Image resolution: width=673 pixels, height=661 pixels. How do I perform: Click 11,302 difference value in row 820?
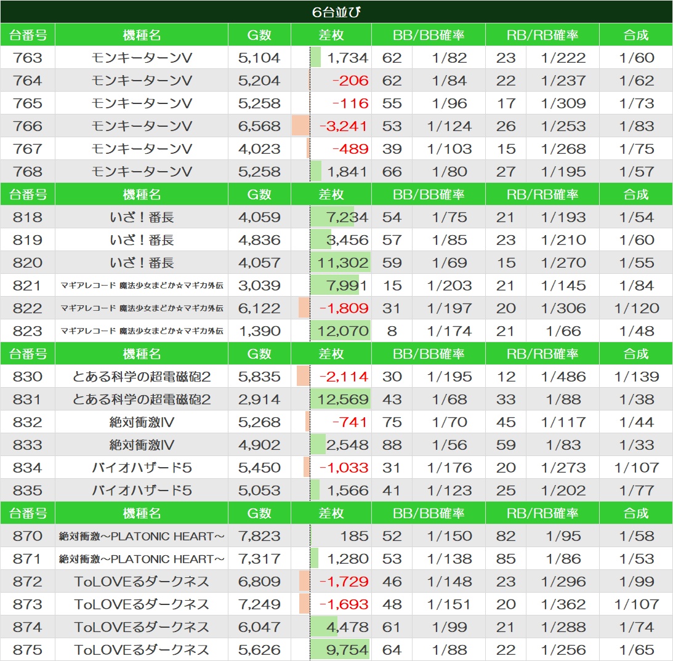coord(343,263)
